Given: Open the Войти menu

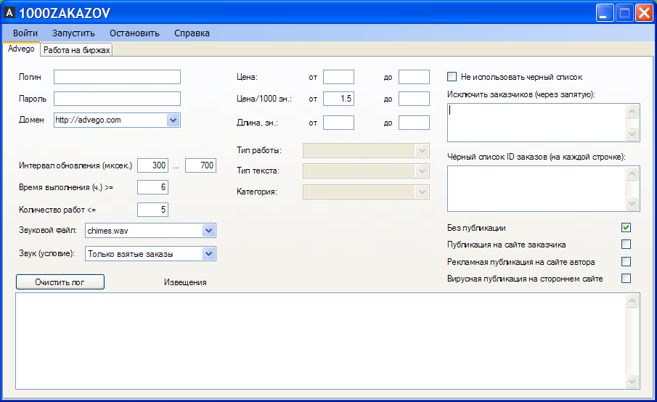Looking at the screenshot, I should (x=25, y=33).
